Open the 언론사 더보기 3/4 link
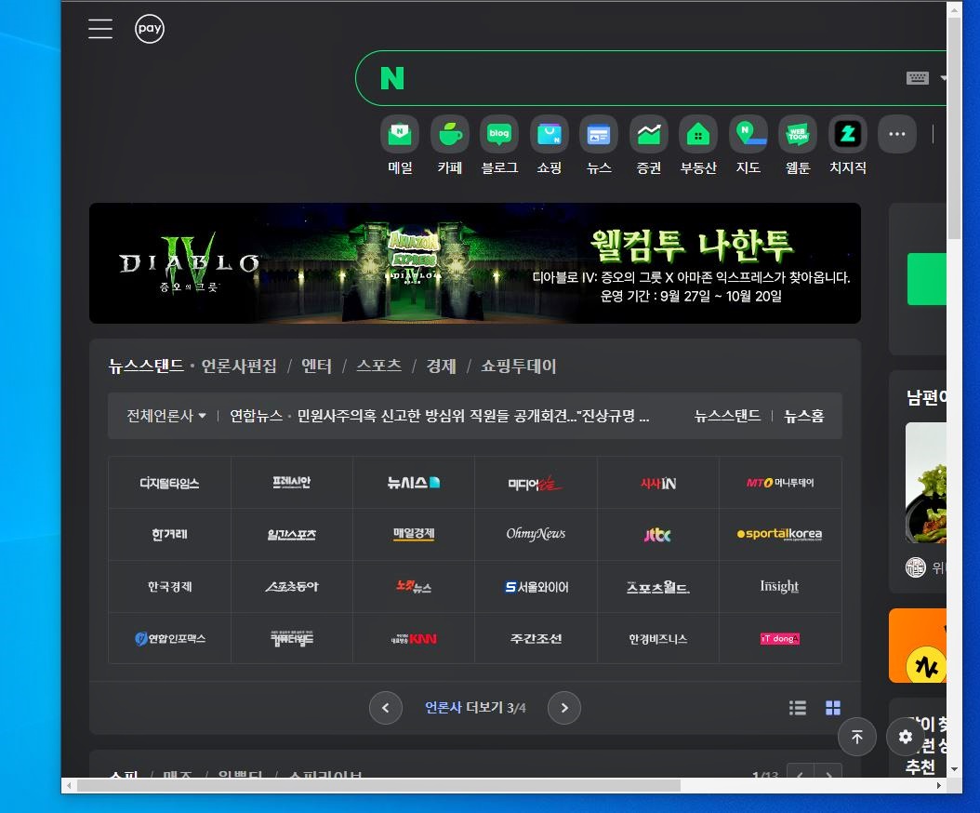The height and width of the screenshot is (813, 980). click(475, 708)
